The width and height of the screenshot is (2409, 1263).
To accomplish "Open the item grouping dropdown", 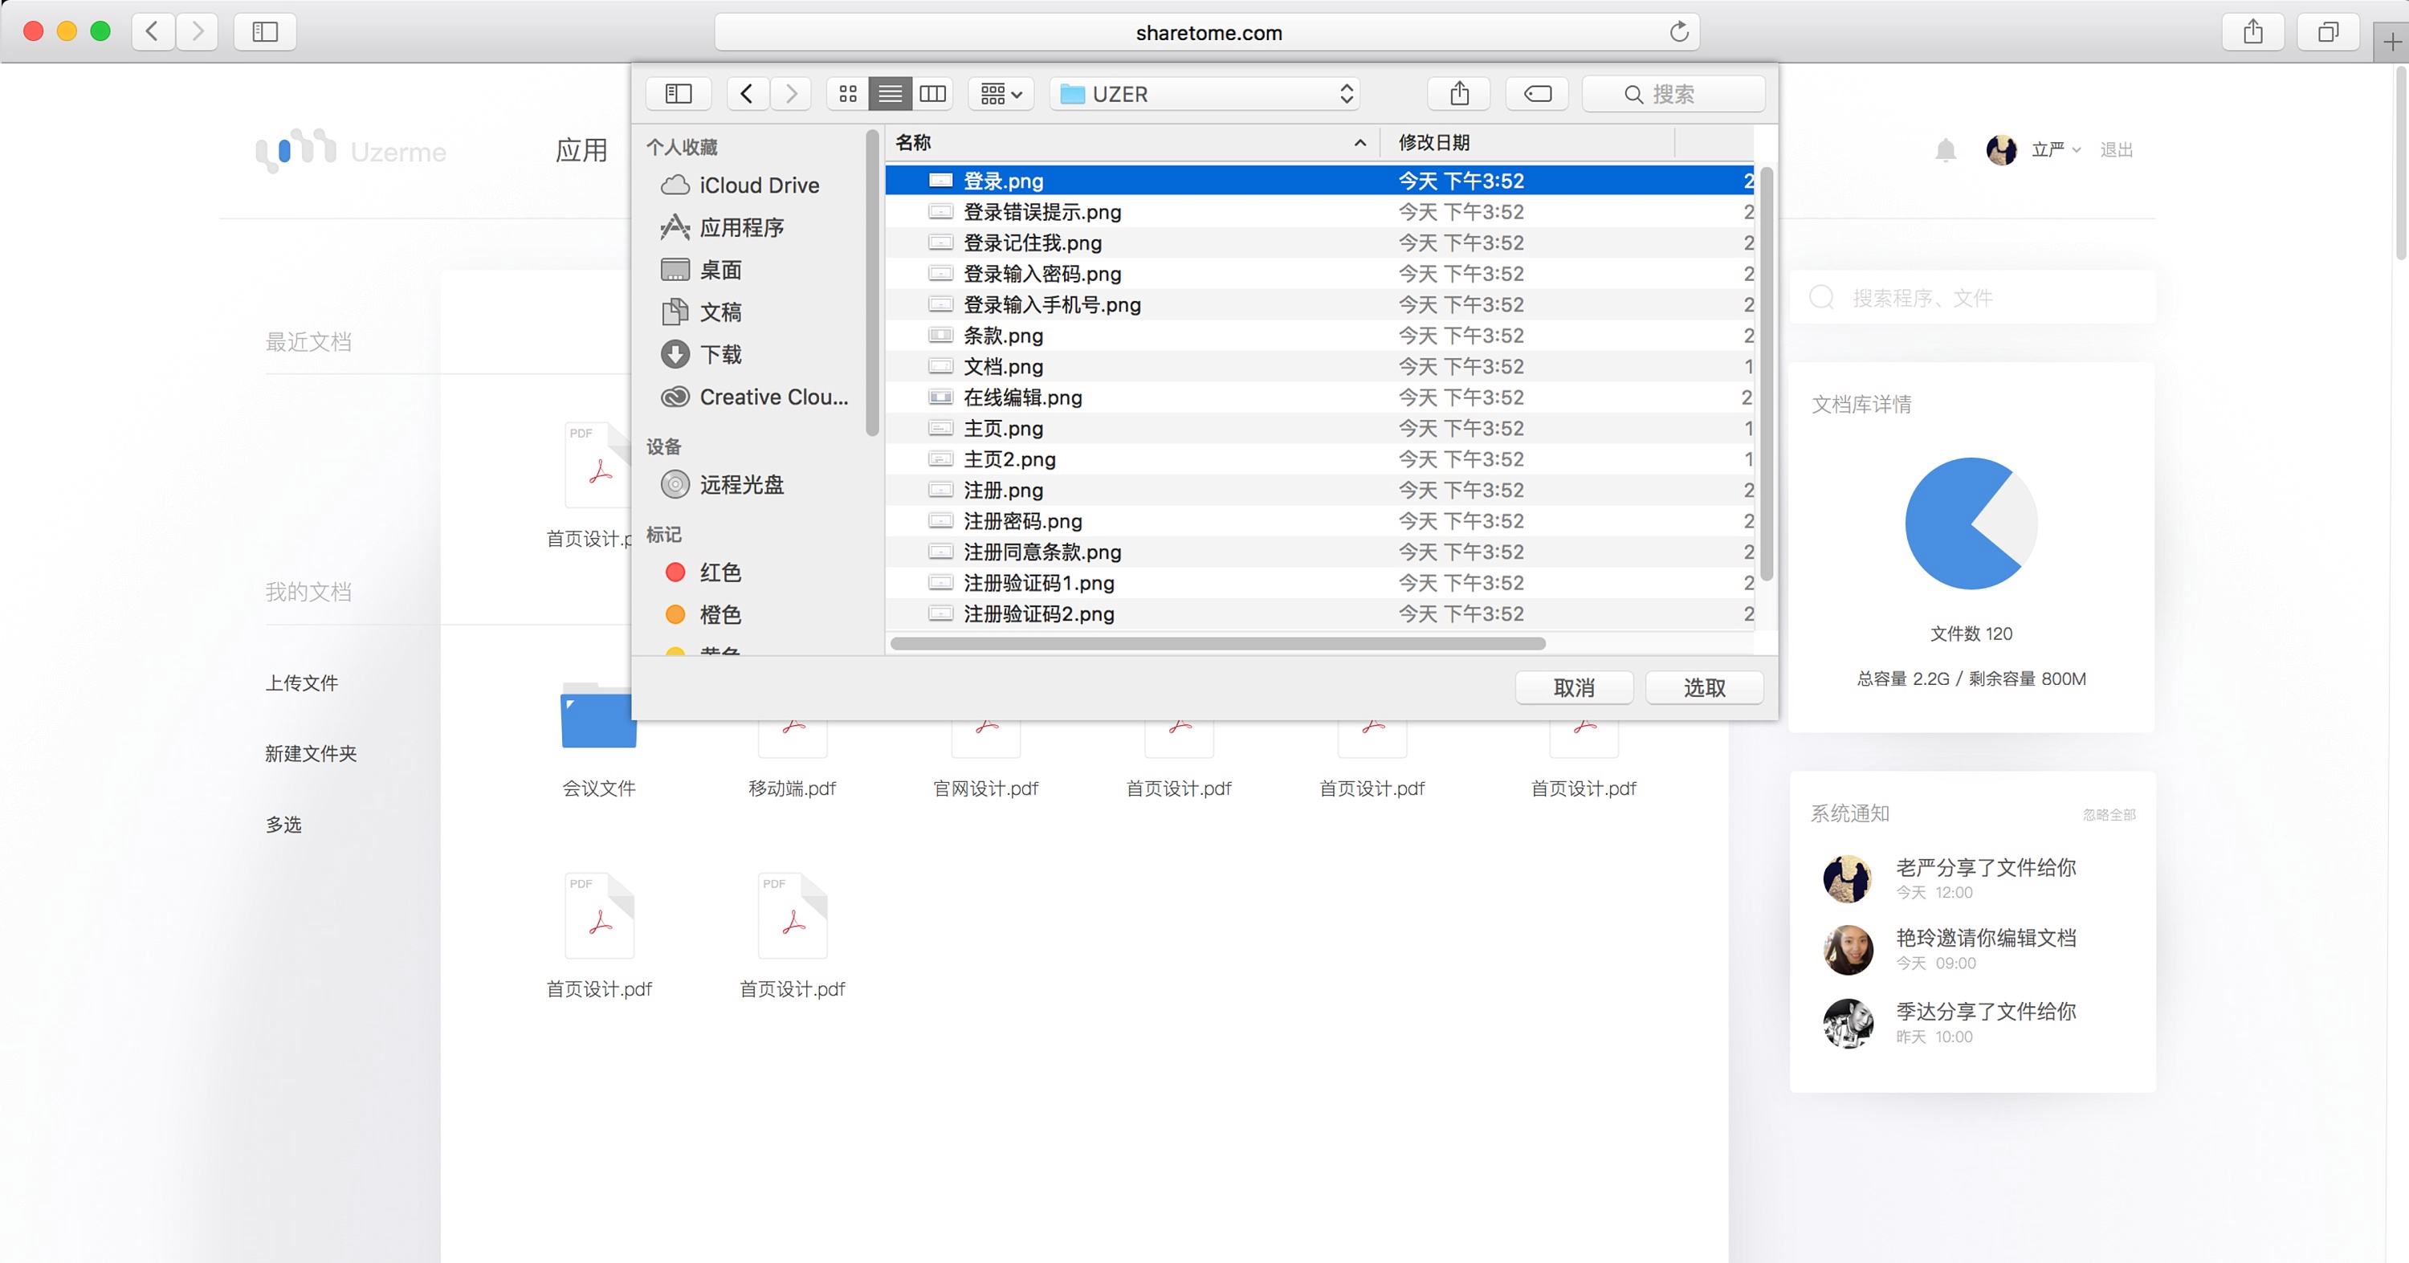I will coord(1001,93).
